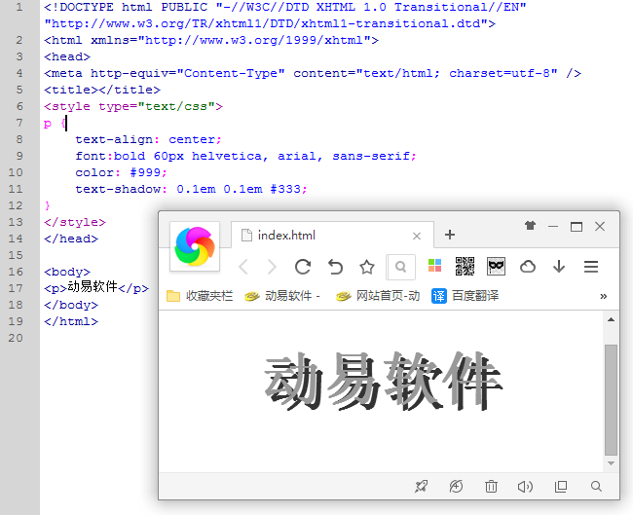Reload the page with refresh icon

303,267
